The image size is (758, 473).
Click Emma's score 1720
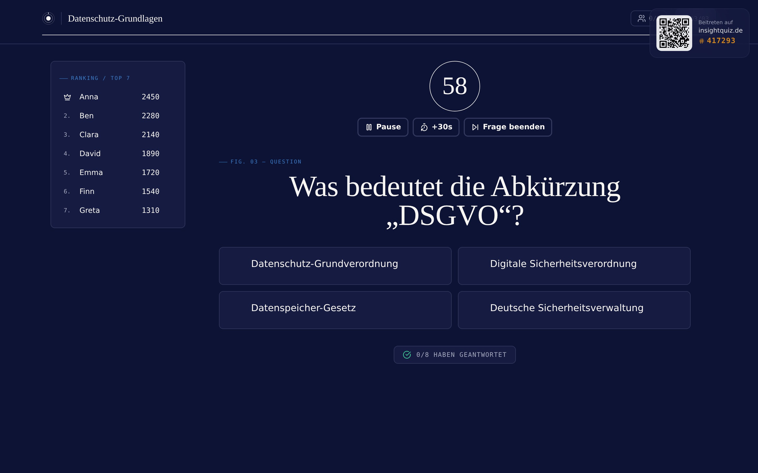pos(150,173)
